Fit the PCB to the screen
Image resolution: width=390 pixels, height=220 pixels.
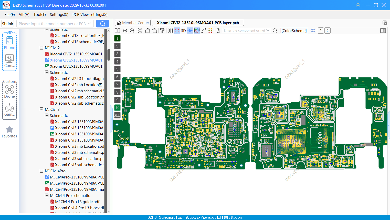click(140, 31)
